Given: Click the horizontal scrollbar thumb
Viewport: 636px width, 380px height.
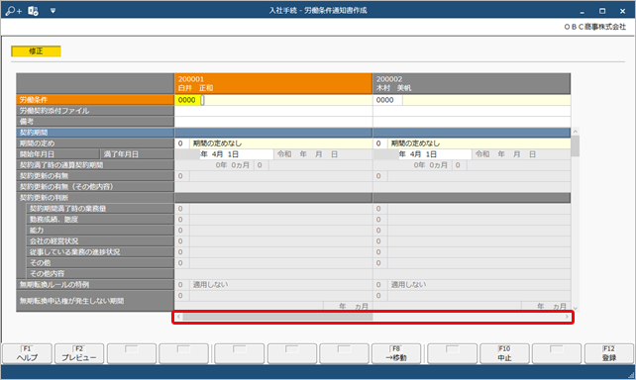Looking at the screenshot, I should pos(277,317).
